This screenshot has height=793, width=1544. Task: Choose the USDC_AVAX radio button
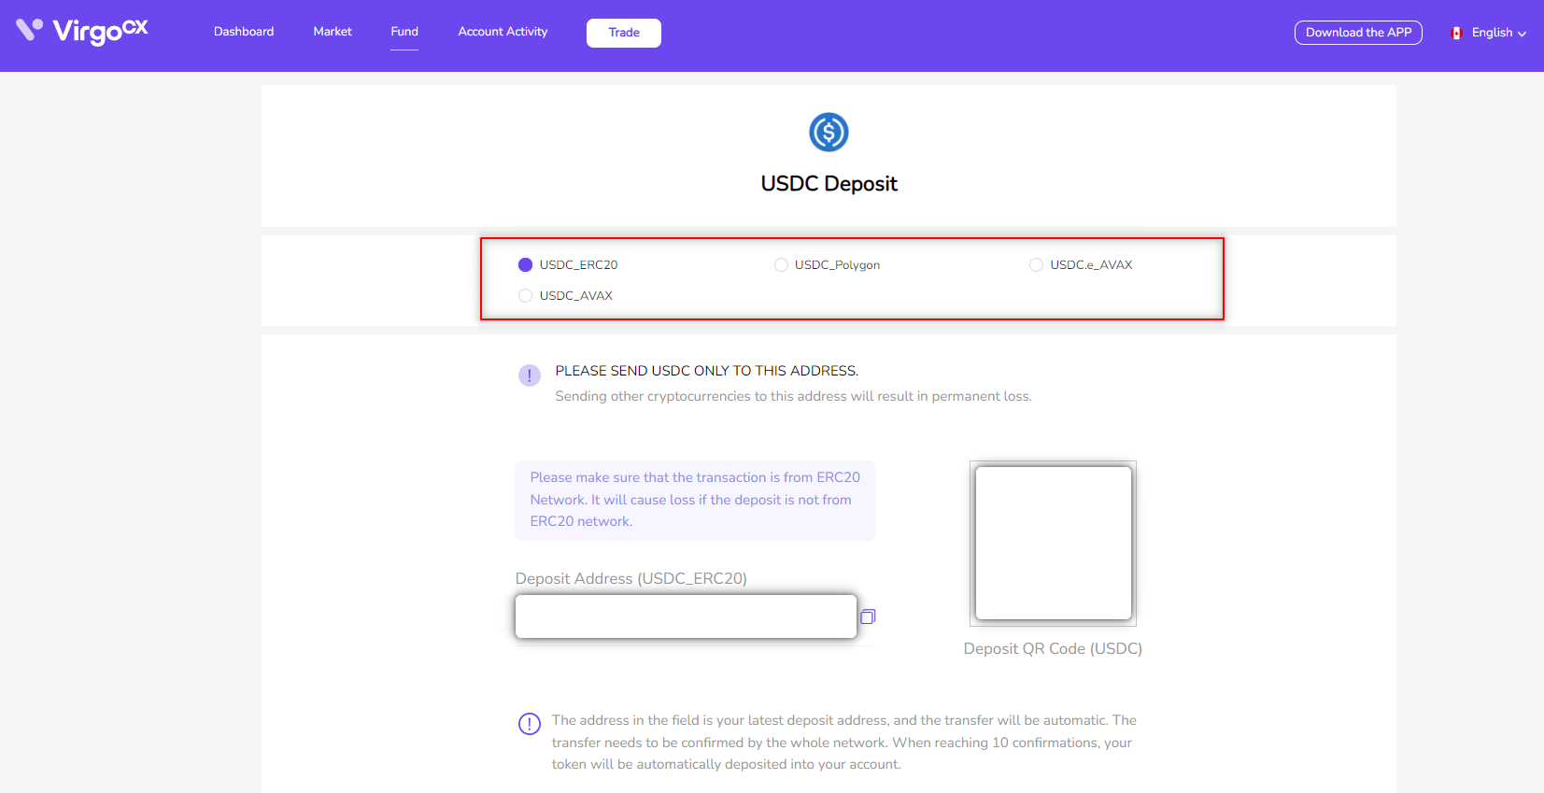(525, 296)
